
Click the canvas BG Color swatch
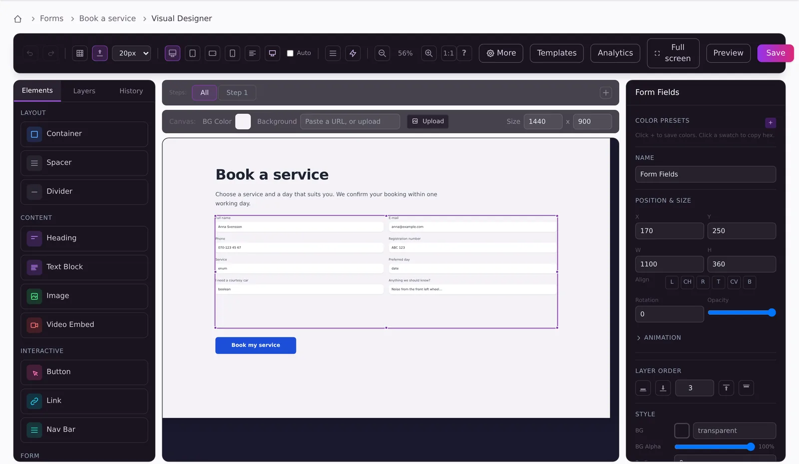click(x=243, y=122)
